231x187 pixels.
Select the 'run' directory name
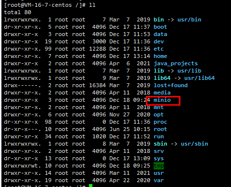pos(159,136)
